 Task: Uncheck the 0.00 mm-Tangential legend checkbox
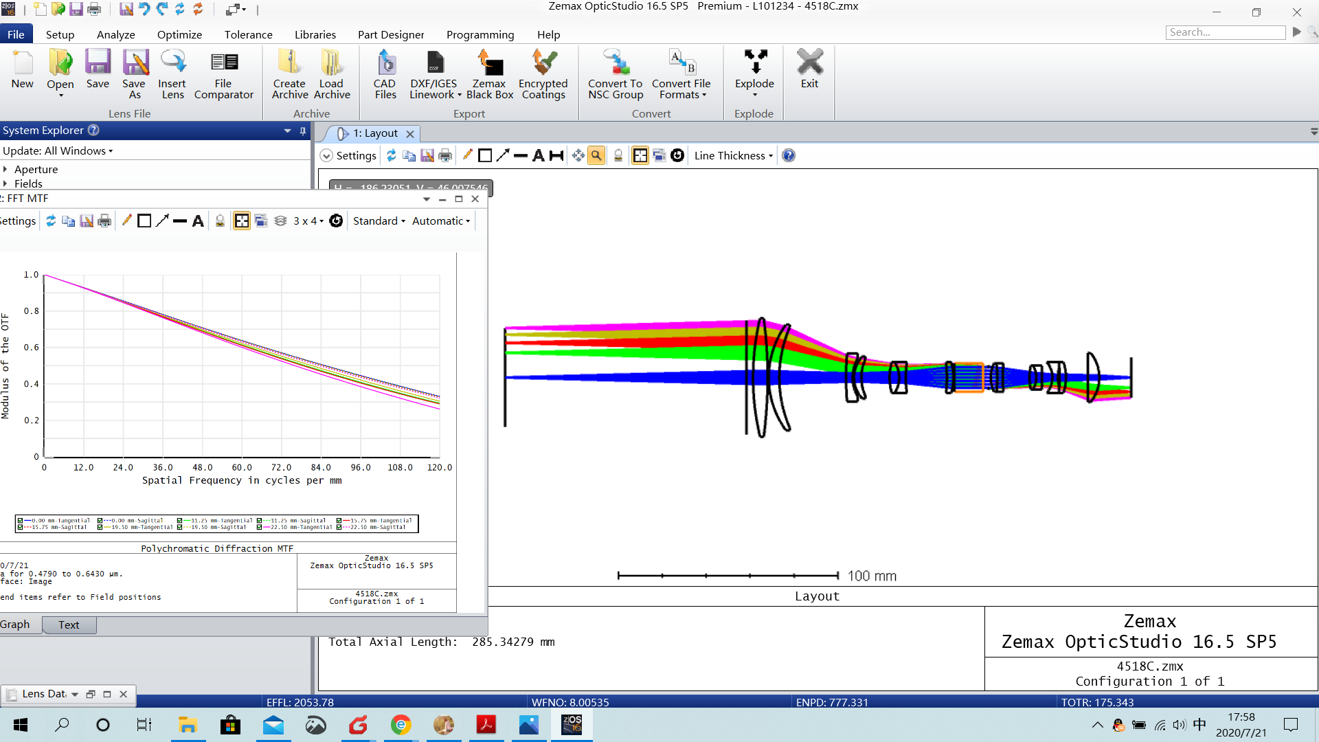click(x=21, y=521)
